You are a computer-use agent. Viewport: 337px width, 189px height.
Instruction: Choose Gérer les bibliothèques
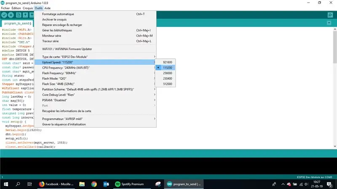click(x=95, y=30)
